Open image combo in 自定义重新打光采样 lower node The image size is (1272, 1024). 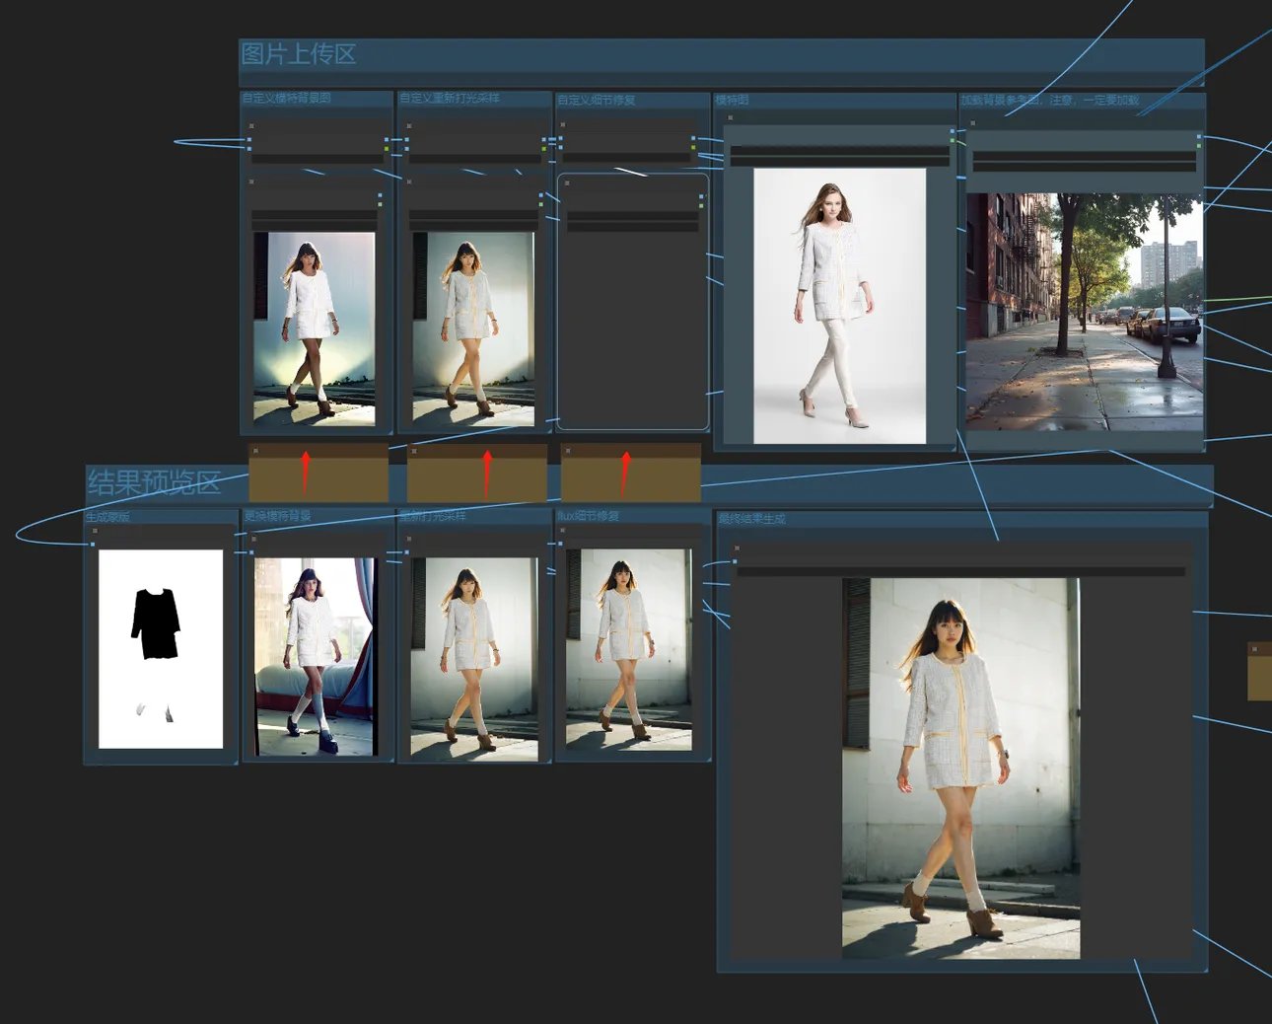click(x=472, y=215)
